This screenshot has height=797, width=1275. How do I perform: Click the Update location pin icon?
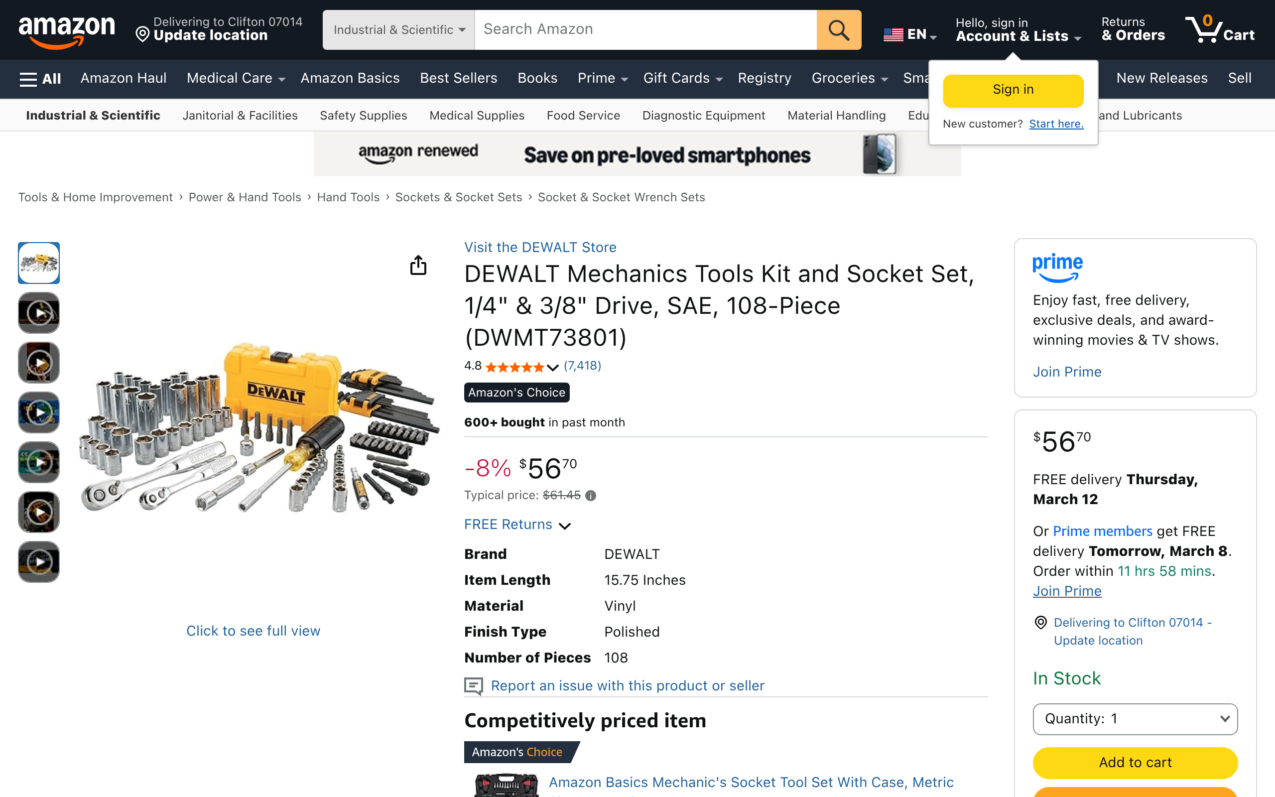[x=142, y=35]
